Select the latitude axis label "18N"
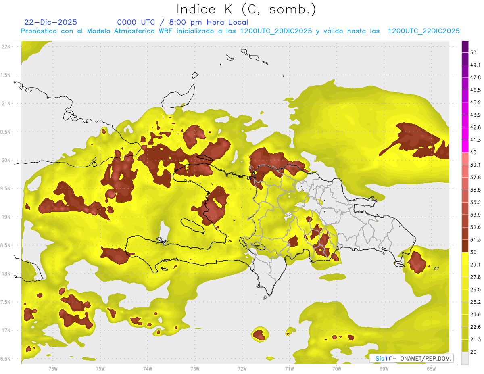This screenshot has height=374, width=484. (x=6, y=274)
